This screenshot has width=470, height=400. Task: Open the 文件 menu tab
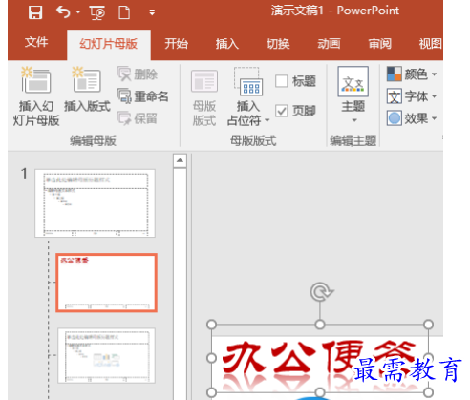click(36, 42)
